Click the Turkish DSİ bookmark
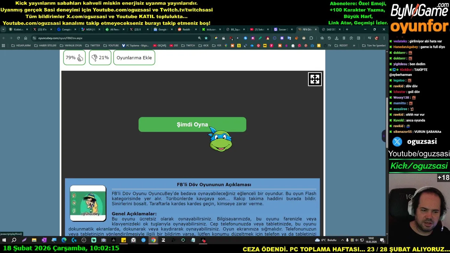Viewport: 450px width, 253px height. (x=174, y=45)
